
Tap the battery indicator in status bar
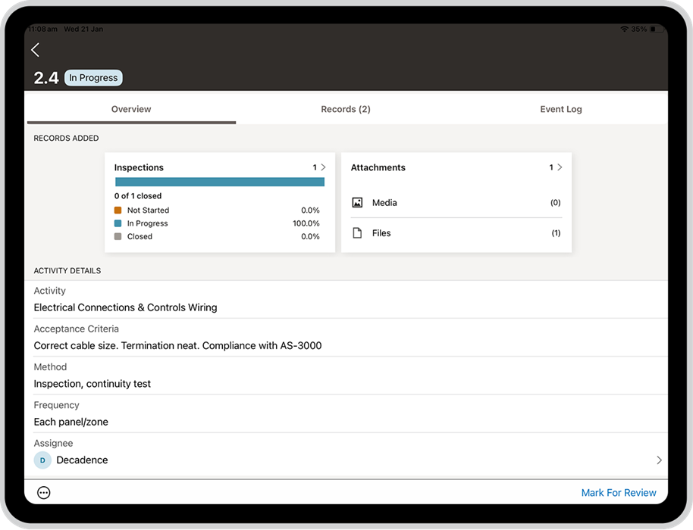pos(657,29)
